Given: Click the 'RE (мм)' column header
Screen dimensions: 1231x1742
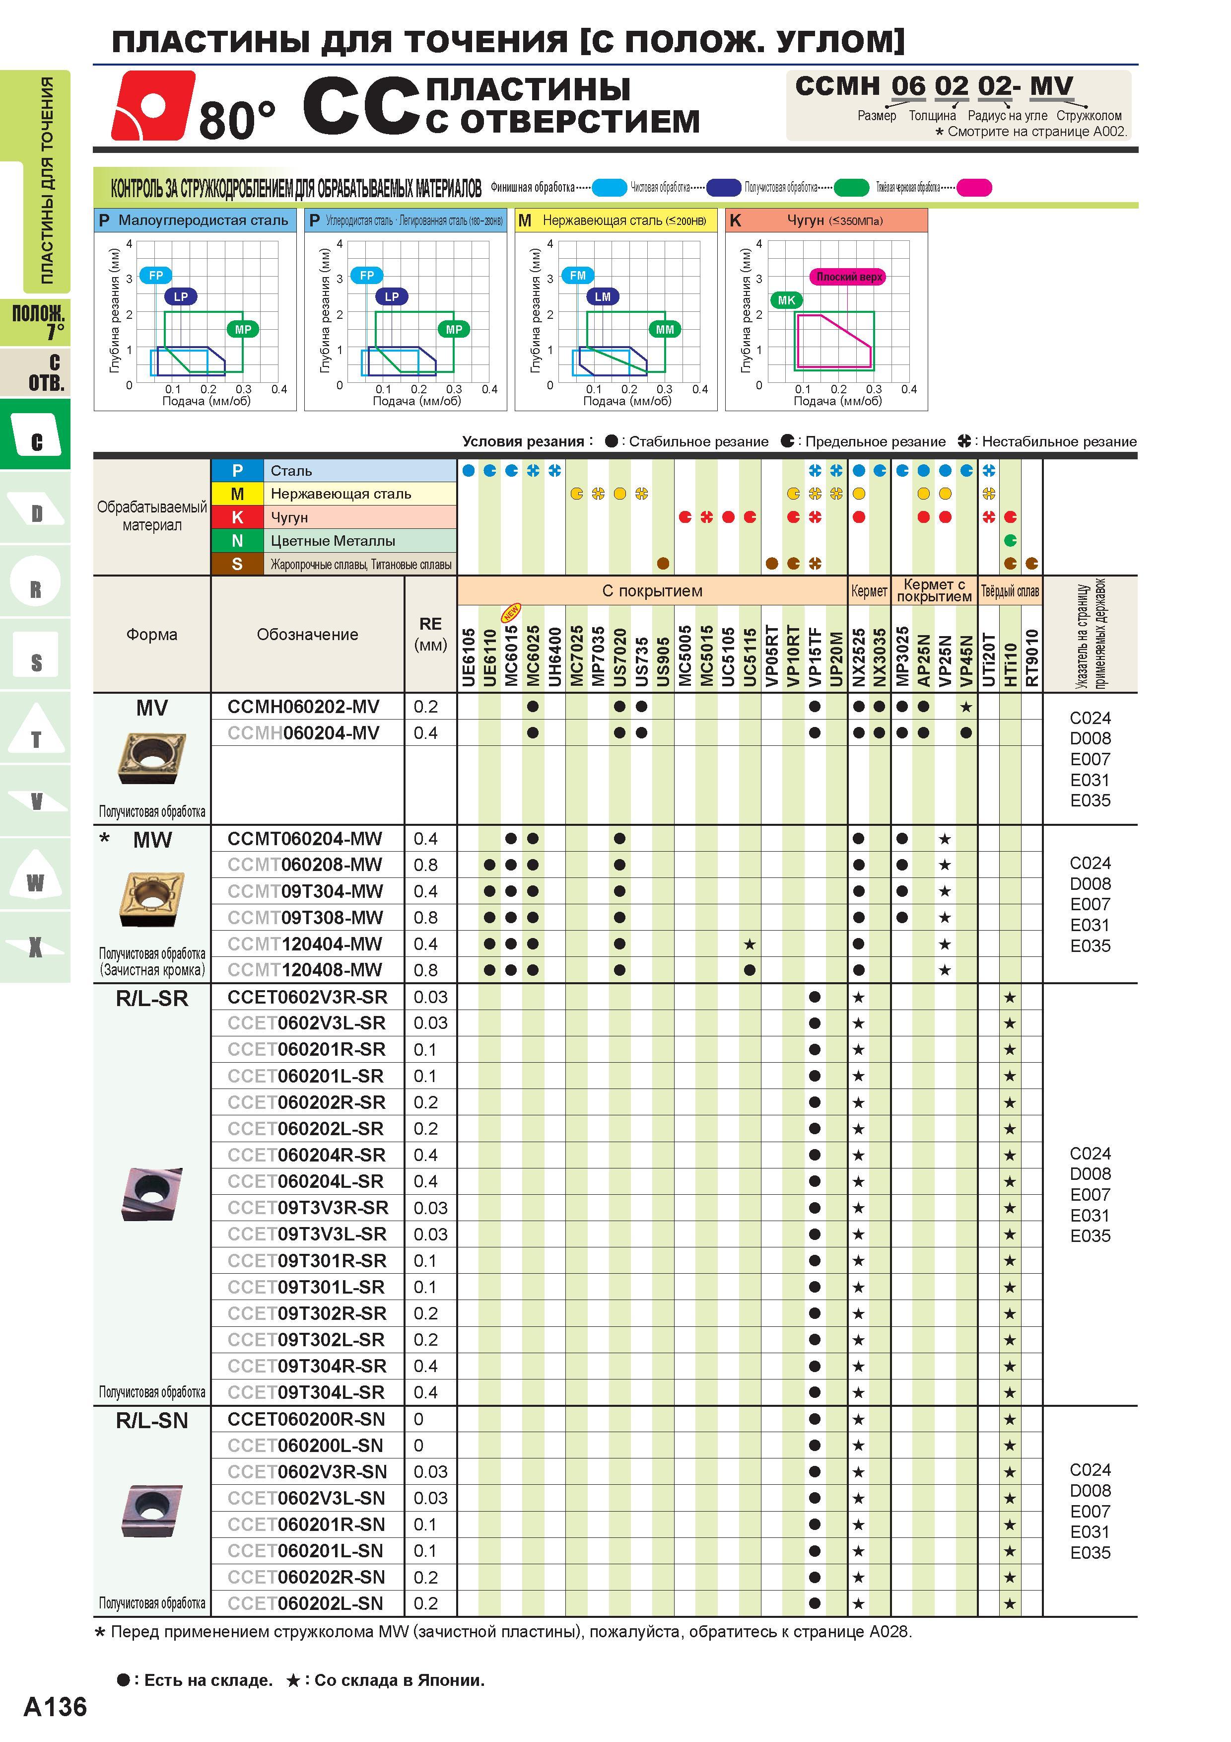Looking at the screenshot, I should [x=431, y=634].
